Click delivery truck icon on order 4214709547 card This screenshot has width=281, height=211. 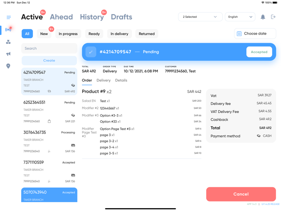pyautogui.click(x=49, y=91)
